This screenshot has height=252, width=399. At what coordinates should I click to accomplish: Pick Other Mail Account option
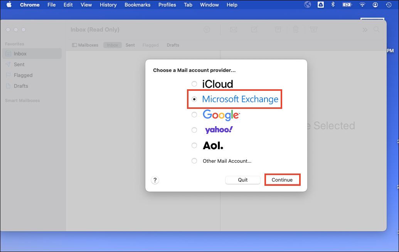coord(194,161)
